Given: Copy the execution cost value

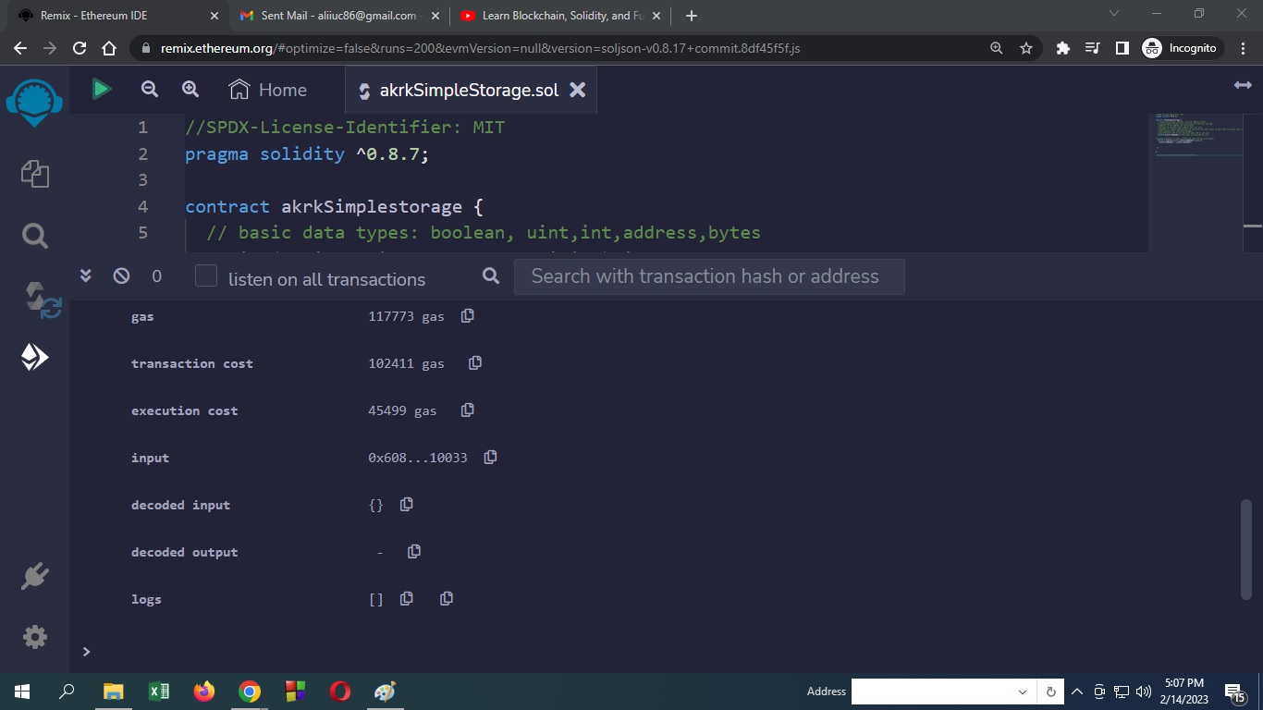Looking at the screenshot, I should [468, 410].
